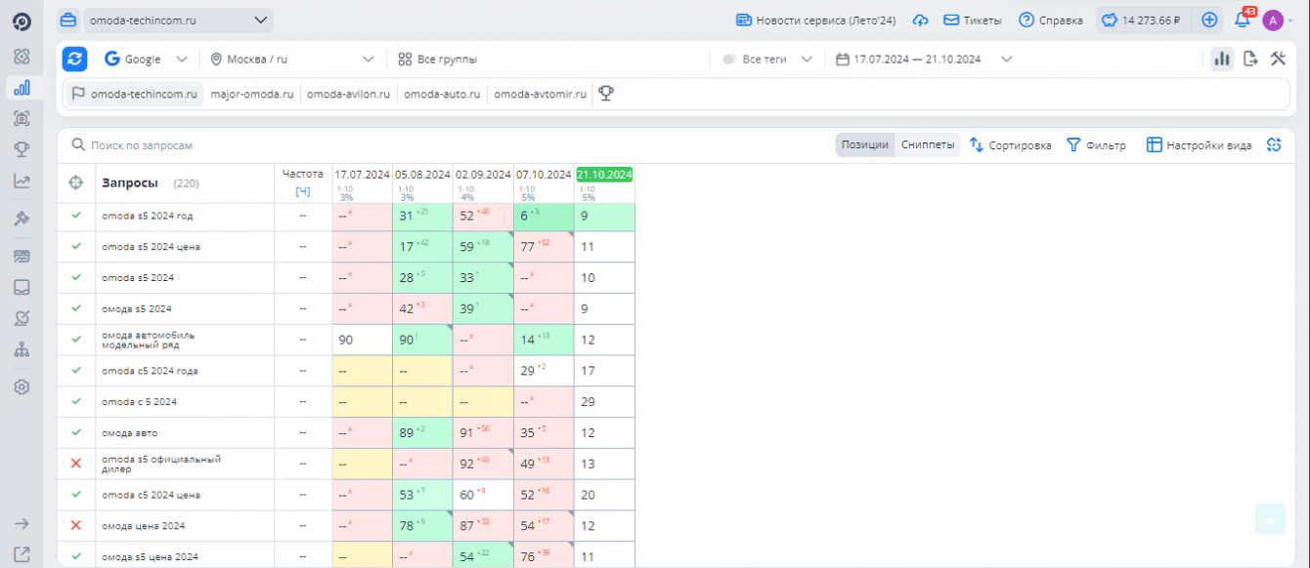Toggle the green checkmark for омода авто
This screenshot has width=1310, height=568.
(x=75, y=432)
